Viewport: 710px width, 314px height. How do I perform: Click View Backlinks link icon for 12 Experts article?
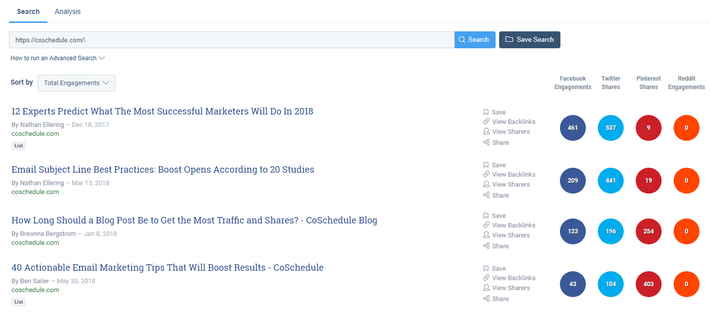[486, 121]
